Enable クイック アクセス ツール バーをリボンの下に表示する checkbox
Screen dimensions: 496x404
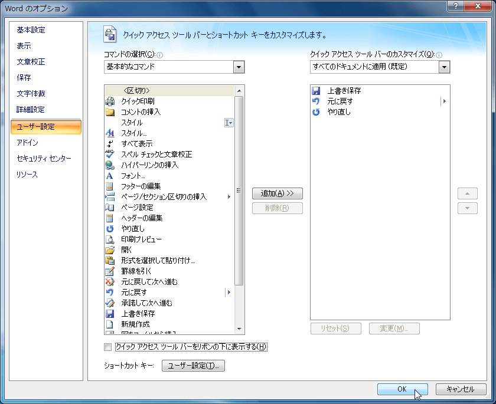pyautogui.click(x=108, y=347)
